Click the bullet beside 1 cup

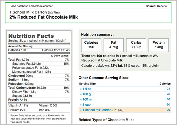pyautogui.click(x=81, y=105)
